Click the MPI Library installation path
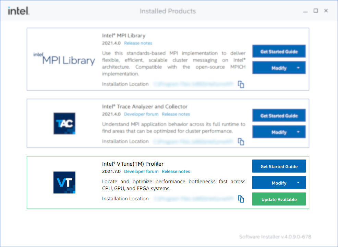The image size is (338, 247). 194,84
